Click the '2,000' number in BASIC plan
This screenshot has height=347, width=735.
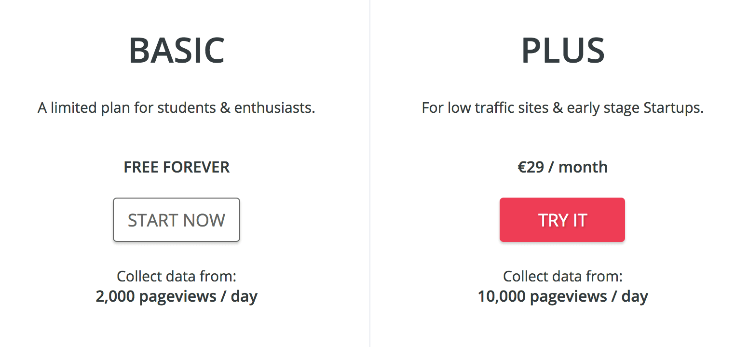(115, 296)
